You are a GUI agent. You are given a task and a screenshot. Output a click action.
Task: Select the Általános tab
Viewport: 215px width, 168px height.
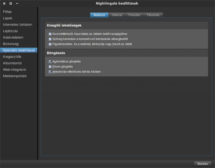pos(99,15)
